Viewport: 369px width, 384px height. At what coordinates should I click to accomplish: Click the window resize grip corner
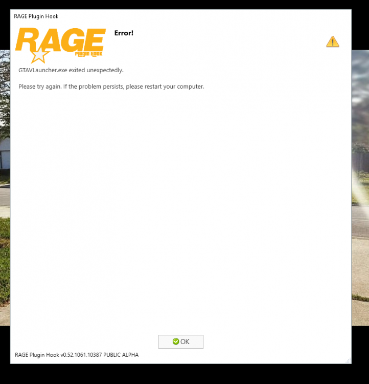(x=349, y=360)
